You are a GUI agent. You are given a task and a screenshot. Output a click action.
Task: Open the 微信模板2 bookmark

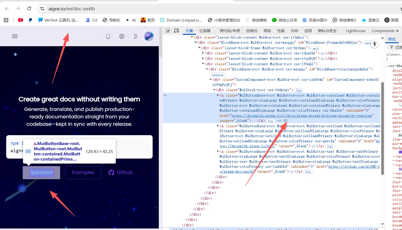pos(344,20)
